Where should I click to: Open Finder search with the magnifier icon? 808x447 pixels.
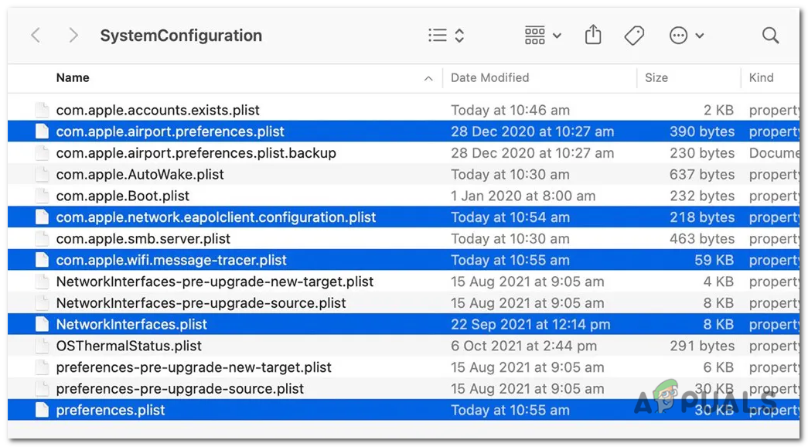(770, 35)
